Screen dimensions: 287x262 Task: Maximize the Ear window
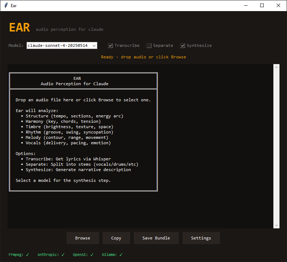pos(262,5)
